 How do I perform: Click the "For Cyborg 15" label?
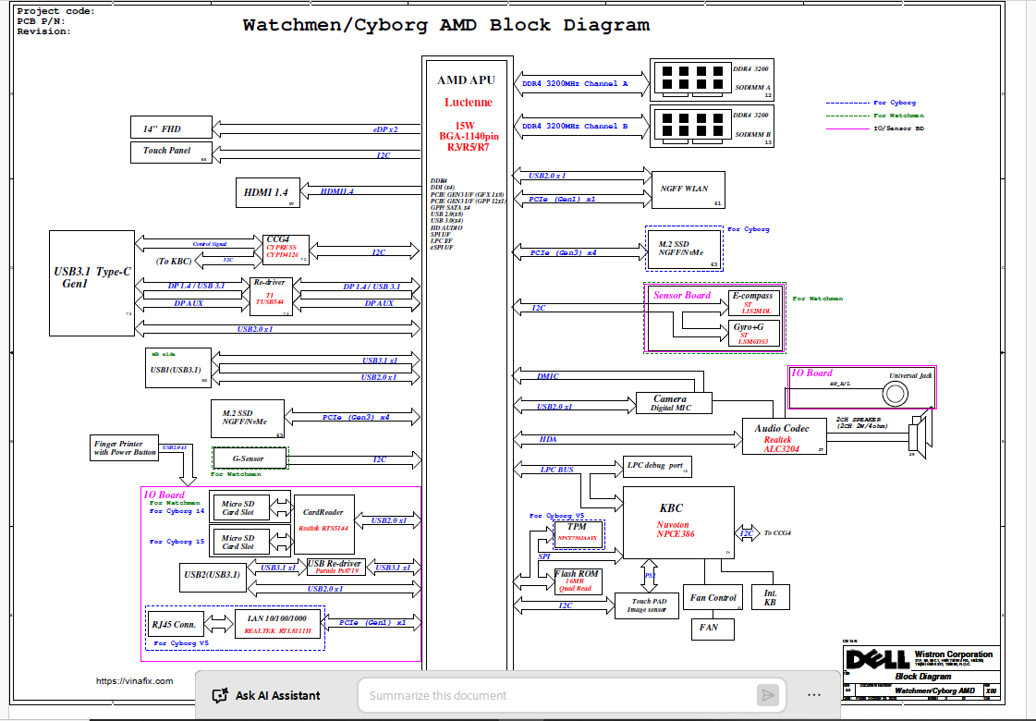tap(177, 542)
